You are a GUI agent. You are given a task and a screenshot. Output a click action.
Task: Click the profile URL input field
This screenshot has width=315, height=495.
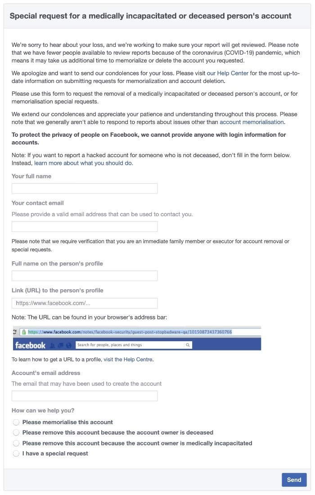tap(85, 303)
